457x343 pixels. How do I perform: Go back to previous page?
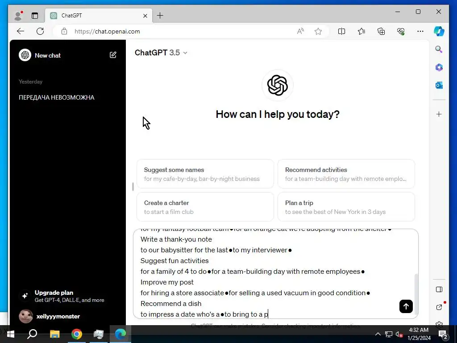click(x=21, y=31)
